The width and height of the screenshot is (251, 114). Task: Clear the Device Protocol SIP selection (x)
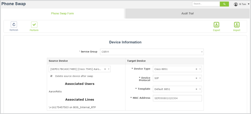pyautogui.click(x=197, y=78)
